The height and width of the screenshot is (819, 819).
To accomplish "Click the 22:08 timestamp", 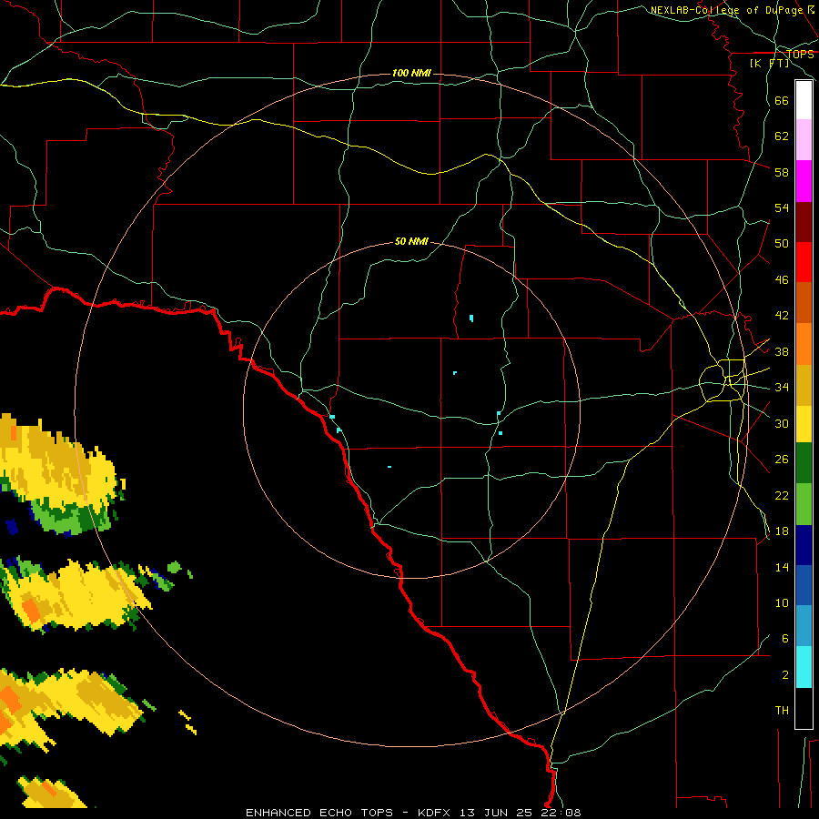I will point(561,813).
